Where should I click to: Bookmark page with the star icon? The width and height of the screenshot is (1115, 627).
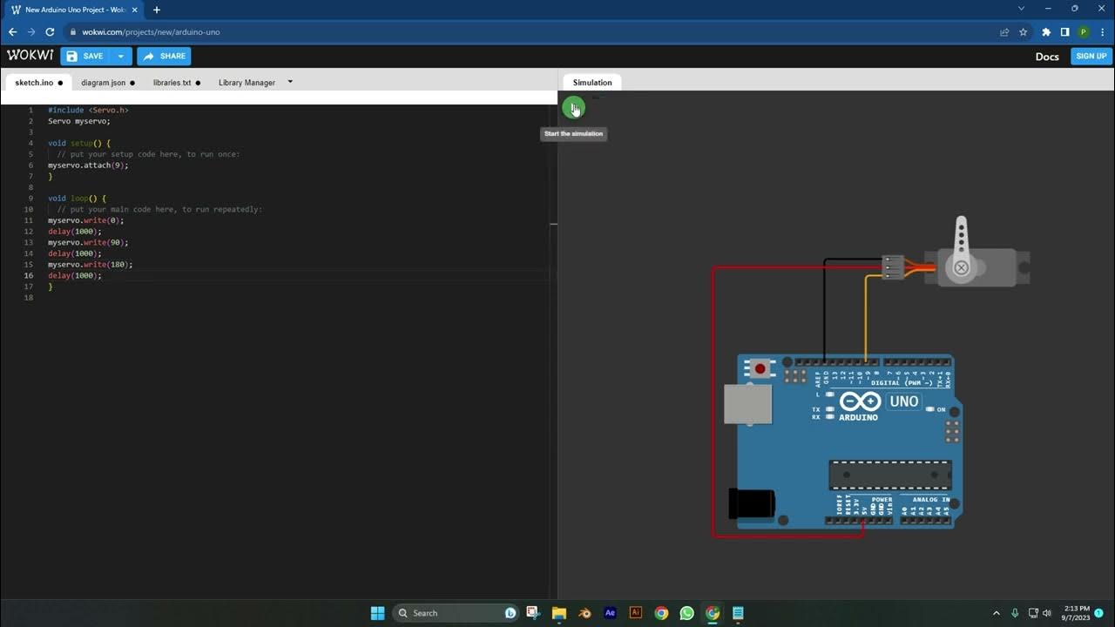click(x=1024, y=32)
